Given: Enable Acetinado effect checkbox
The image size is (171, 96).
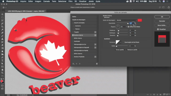Looking at the screenshot, I should coord(73,41).
